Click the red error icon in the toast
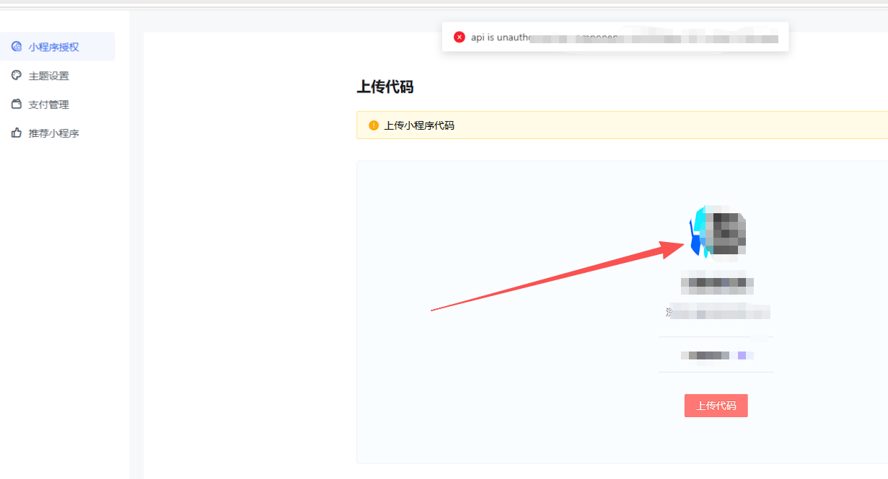 tap(460, 37)
